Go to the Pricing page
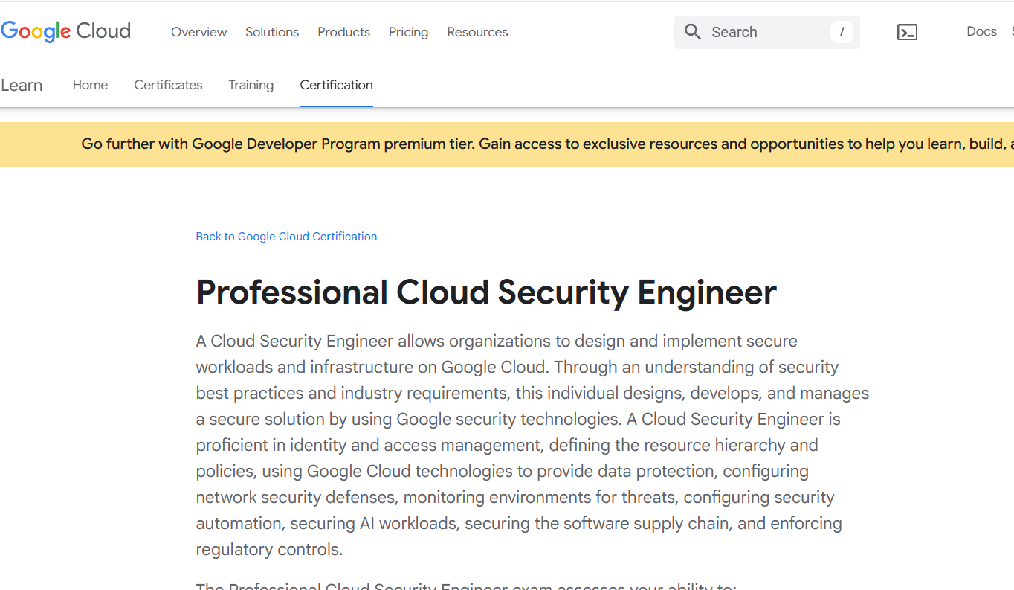The width and height of the screenshot is (1014, 590). click(408, 32)
